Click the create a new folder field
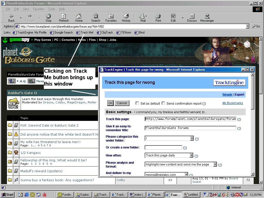This screenshot has height=198, width=264. [x=163, y=147]
